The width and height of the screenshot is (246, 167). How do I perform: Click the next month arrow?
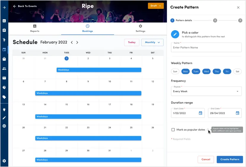coord(77,42)
